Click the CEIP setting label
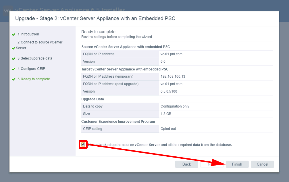The image size is (289, 182). [x=93, y=129]
